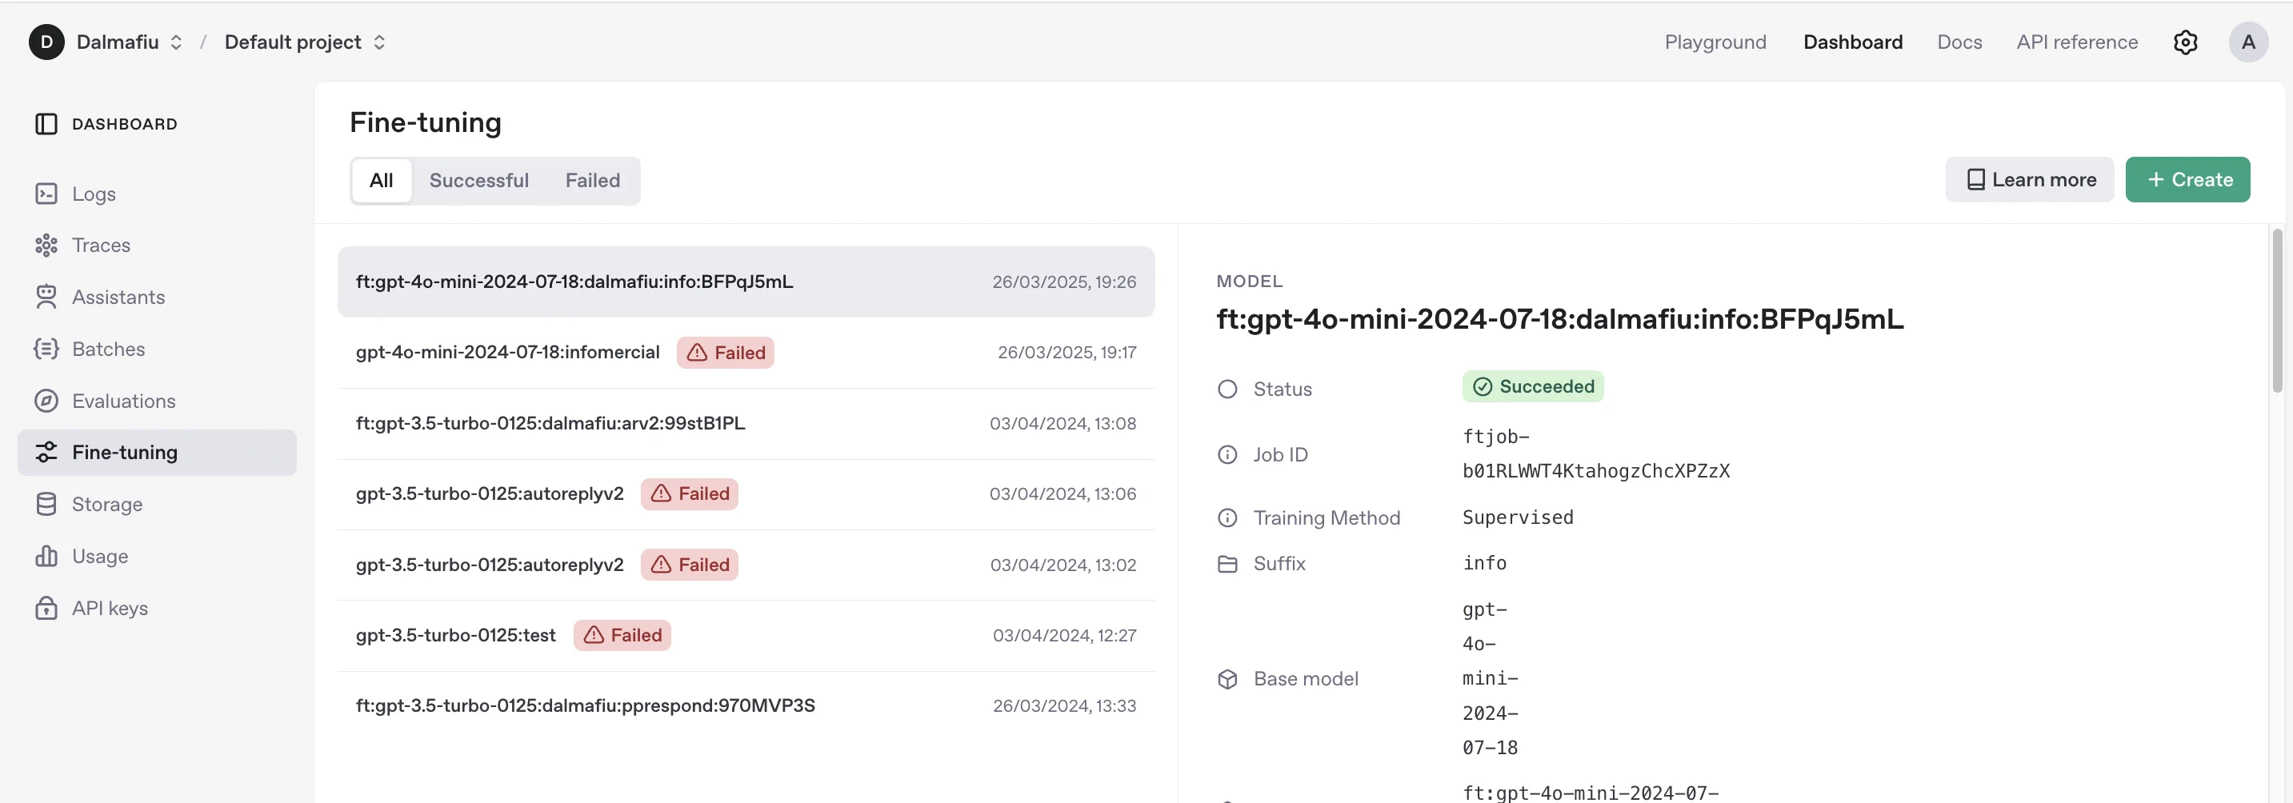
Task: Click the folder icon next to Suffix
Action: click(1227, 564)
